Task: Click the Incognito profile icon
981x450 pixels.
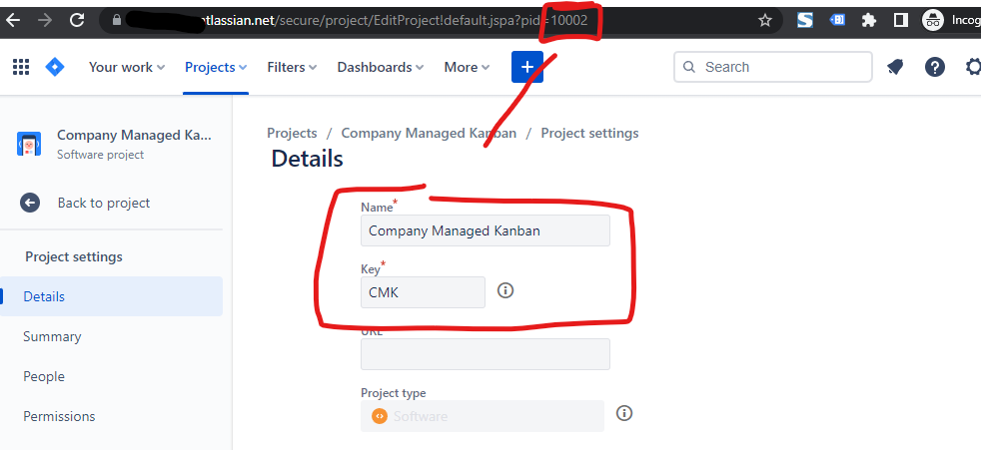Action: [x=933, y=20]
